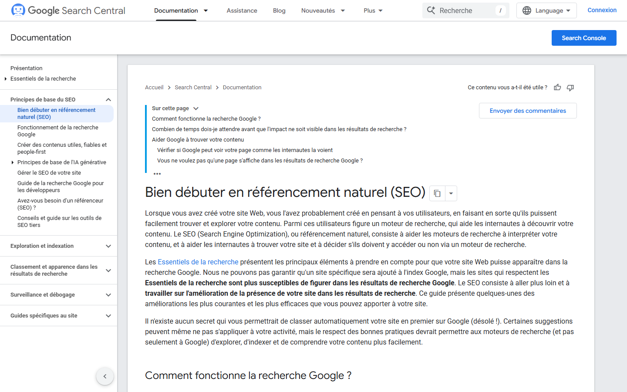Viewport: 627px width, 392px height.
Task: Open the Language selector dropdown
Action: coord(546,10)
